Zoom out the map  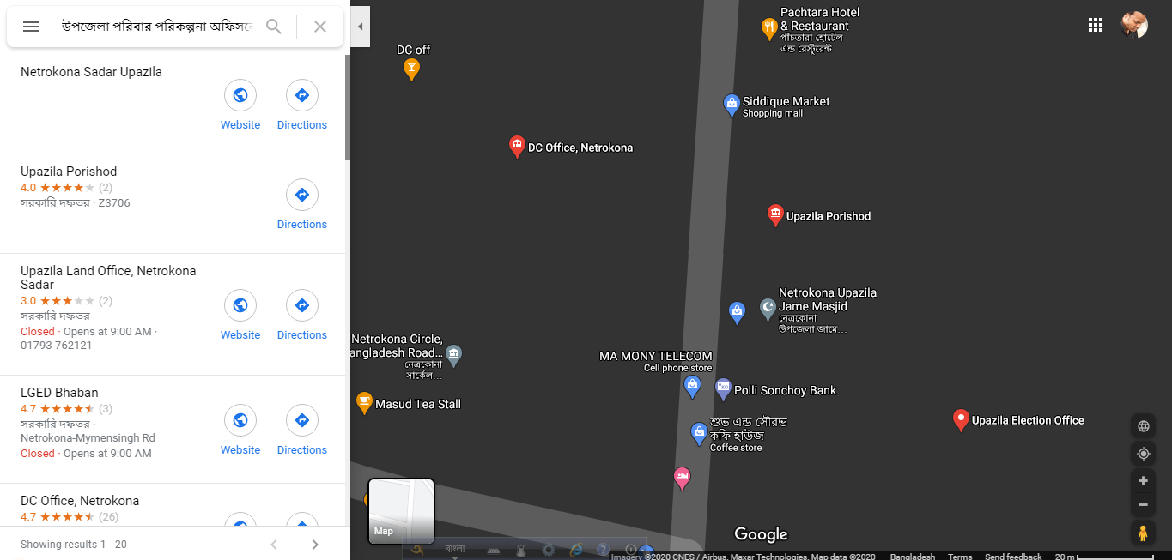click(1143, 505)
